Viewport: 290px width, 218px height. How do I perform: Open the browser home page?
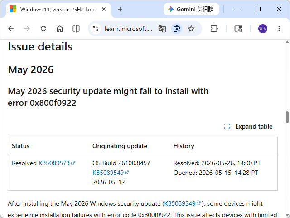[x=59, y=29]
